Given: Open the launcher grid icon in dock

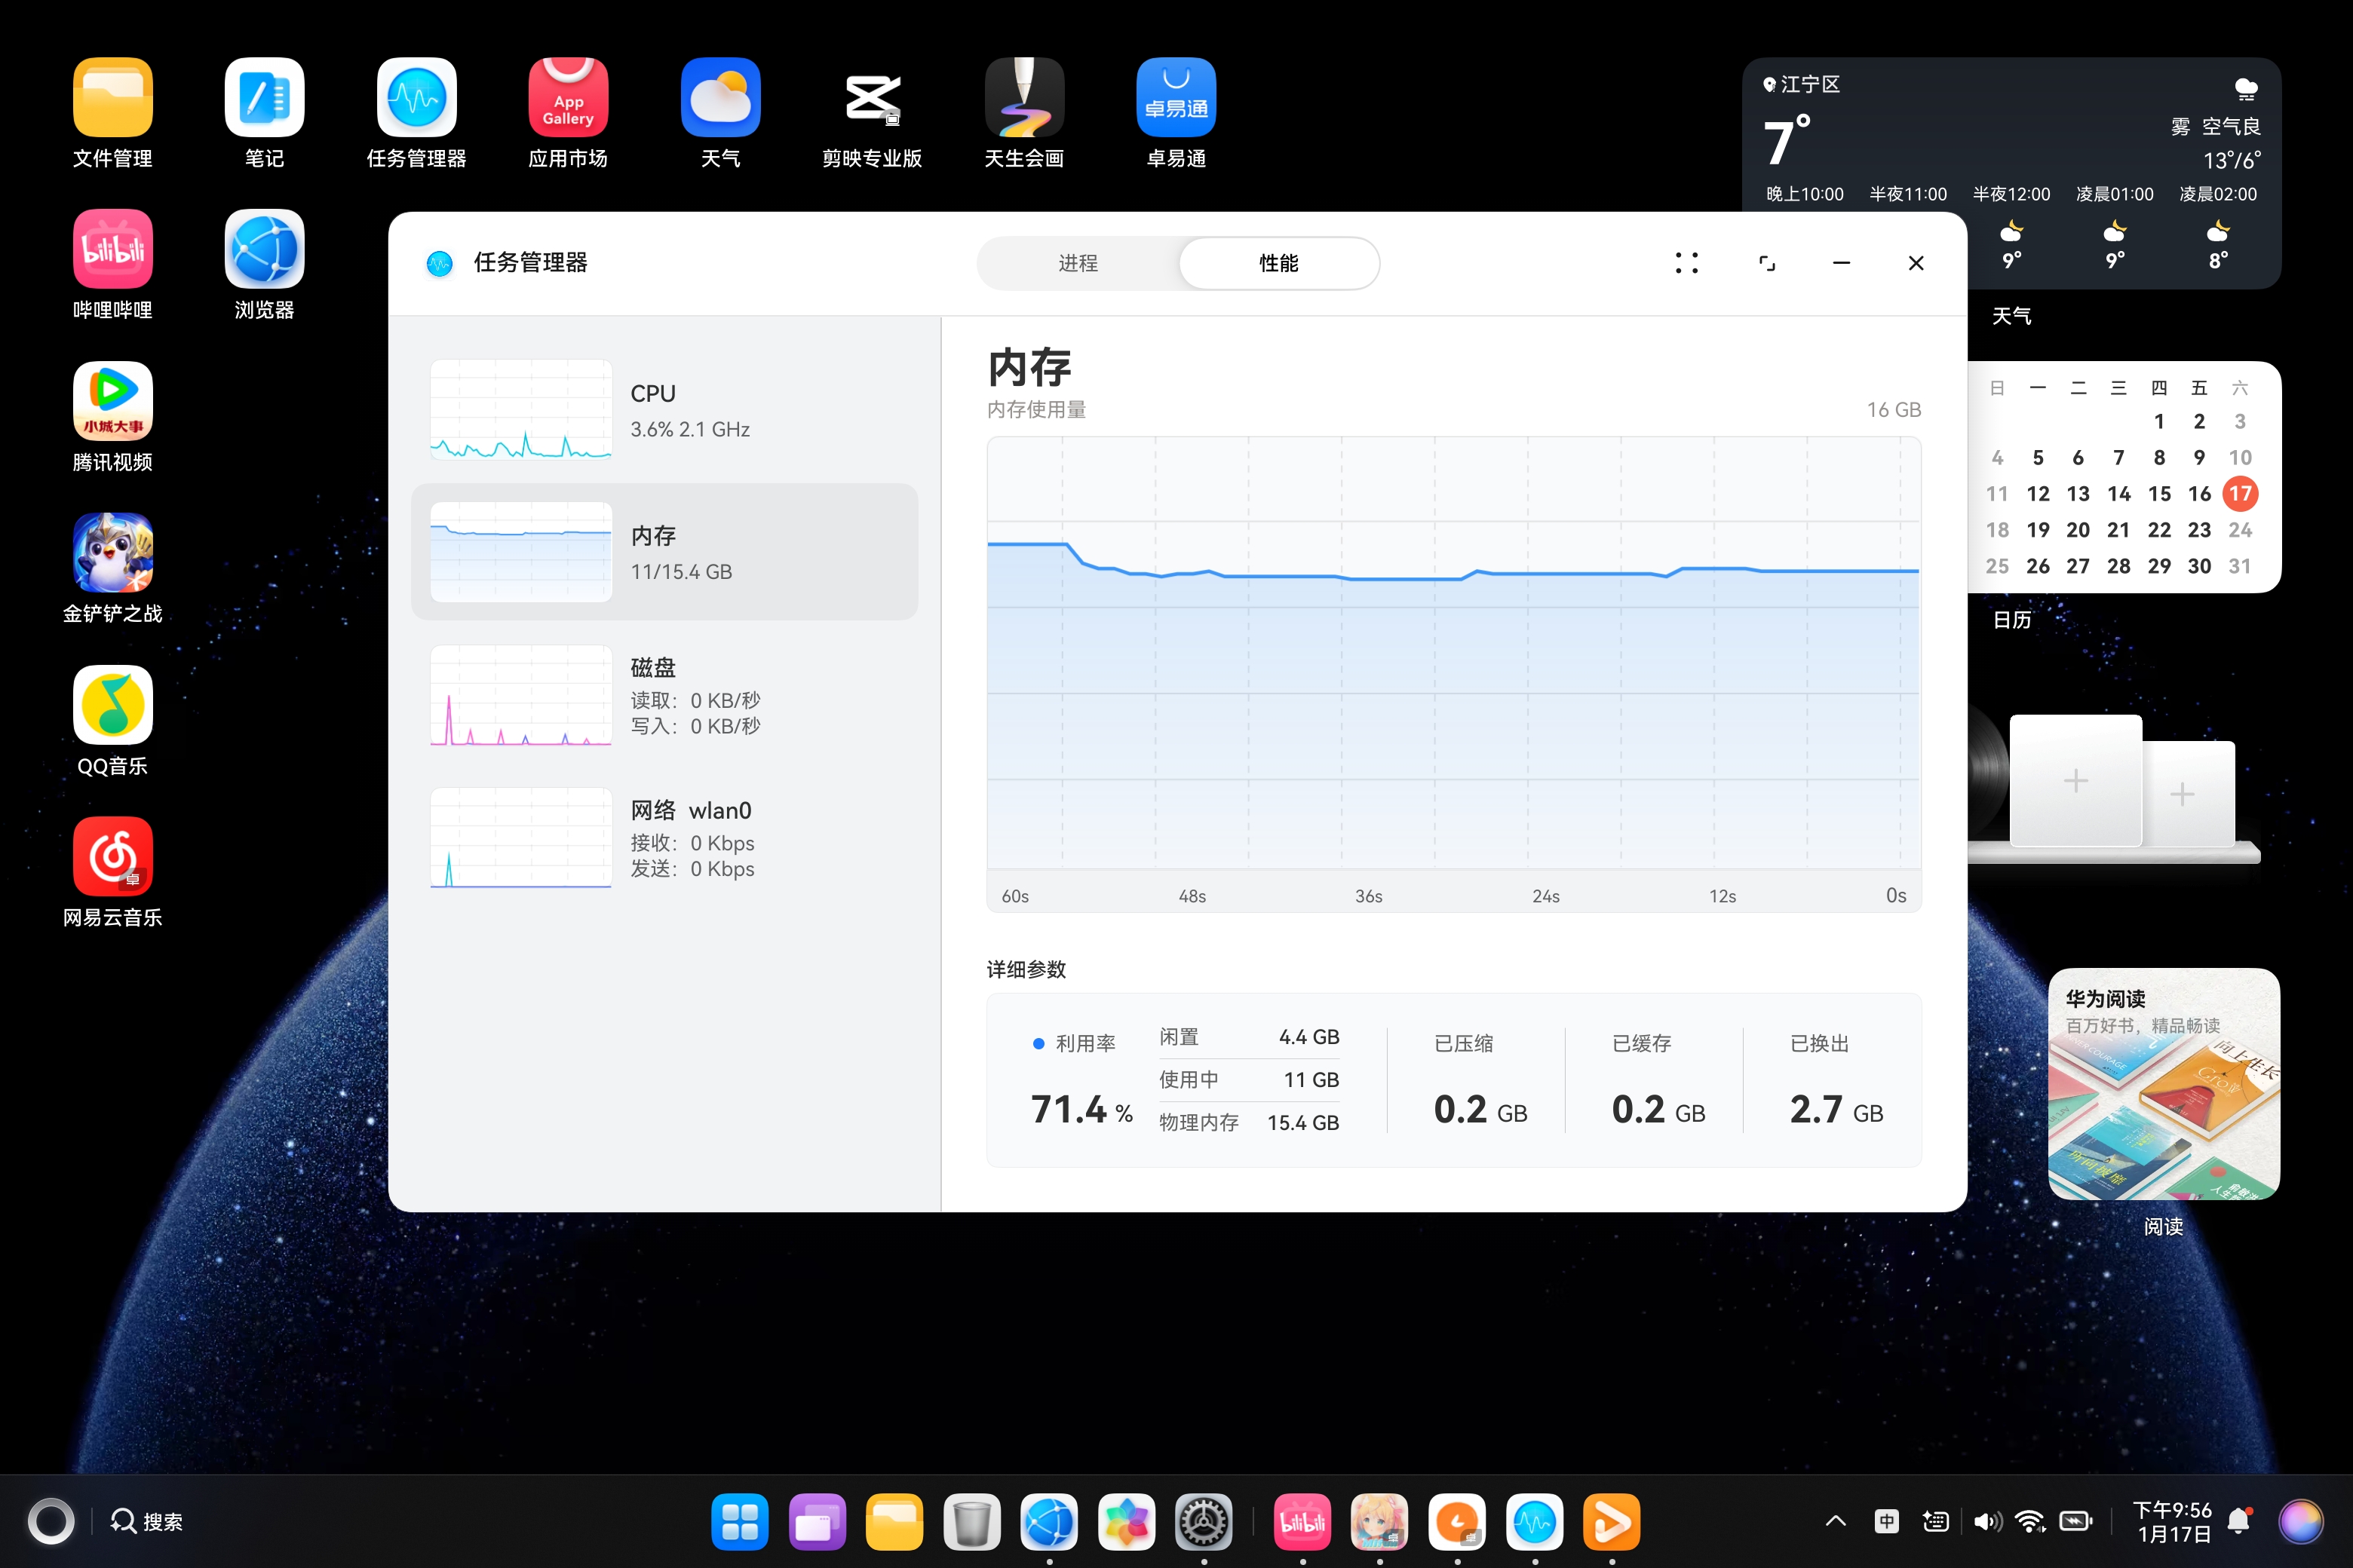Looking at the screenshot, I should click(739, 1522).
